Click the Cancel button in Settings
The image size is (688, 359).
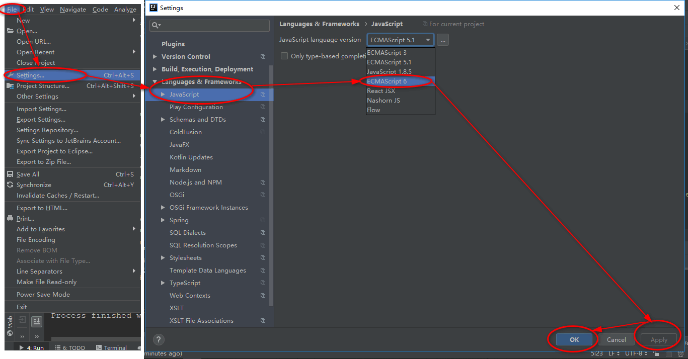[616, 340]
